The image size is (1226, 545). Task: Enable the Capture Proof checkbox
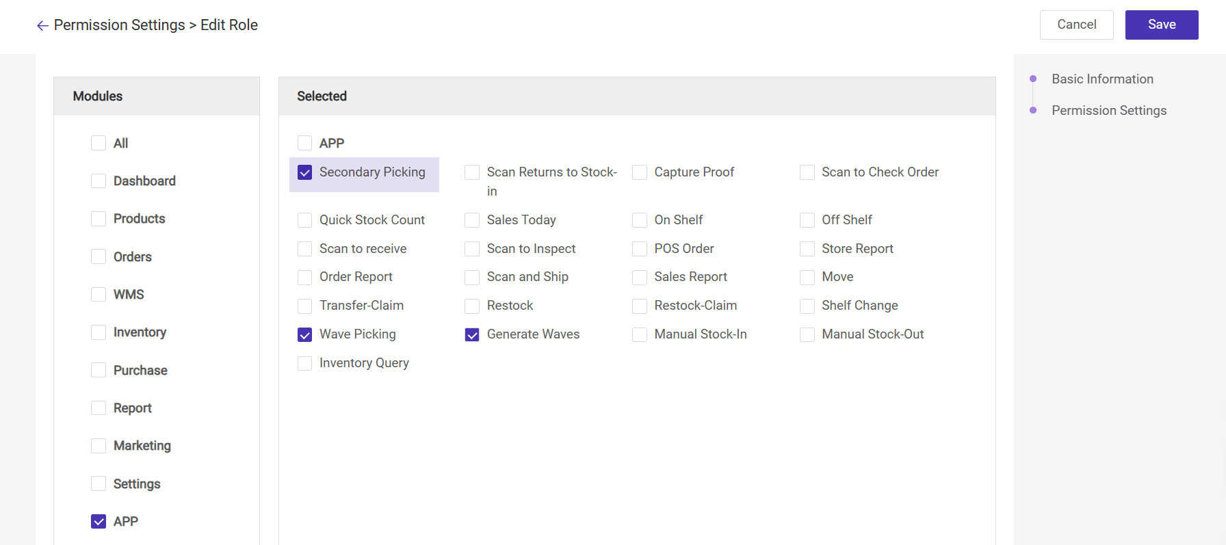tap(640, 173)
